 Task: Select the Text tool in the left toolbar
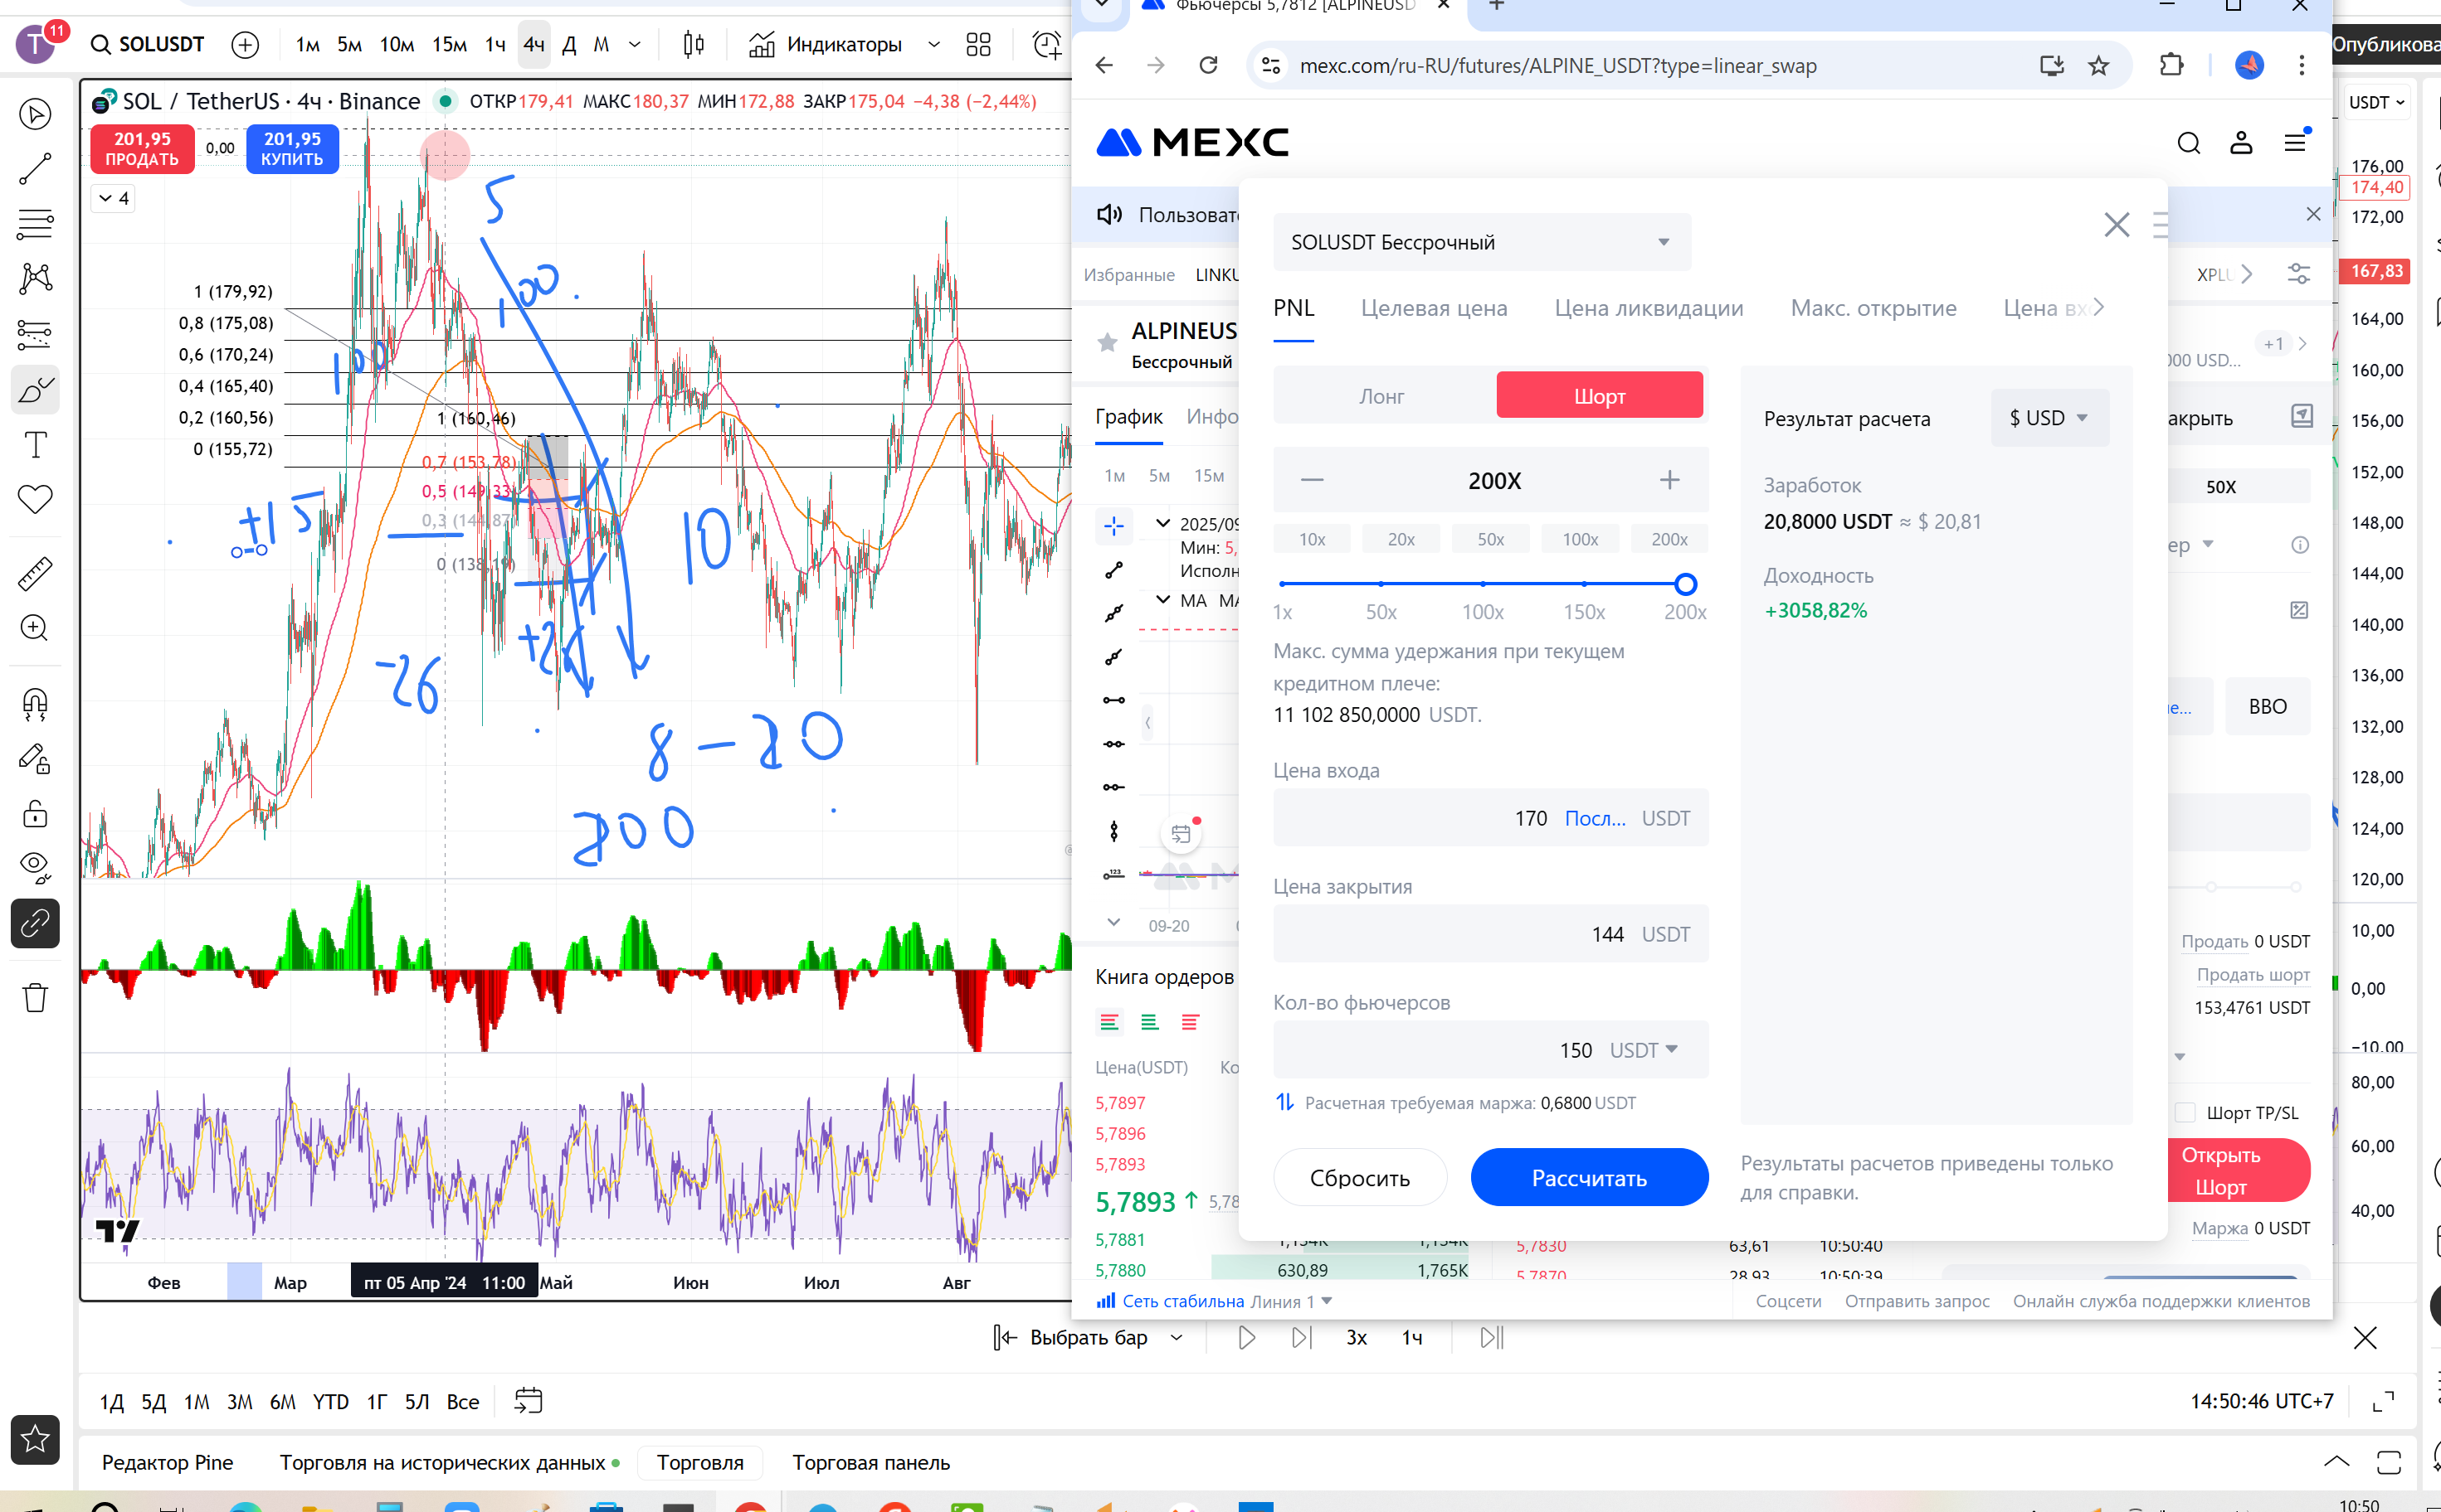(35, 444)
